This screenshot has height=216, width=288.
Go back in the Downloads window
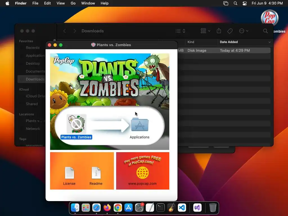[64, 31]
